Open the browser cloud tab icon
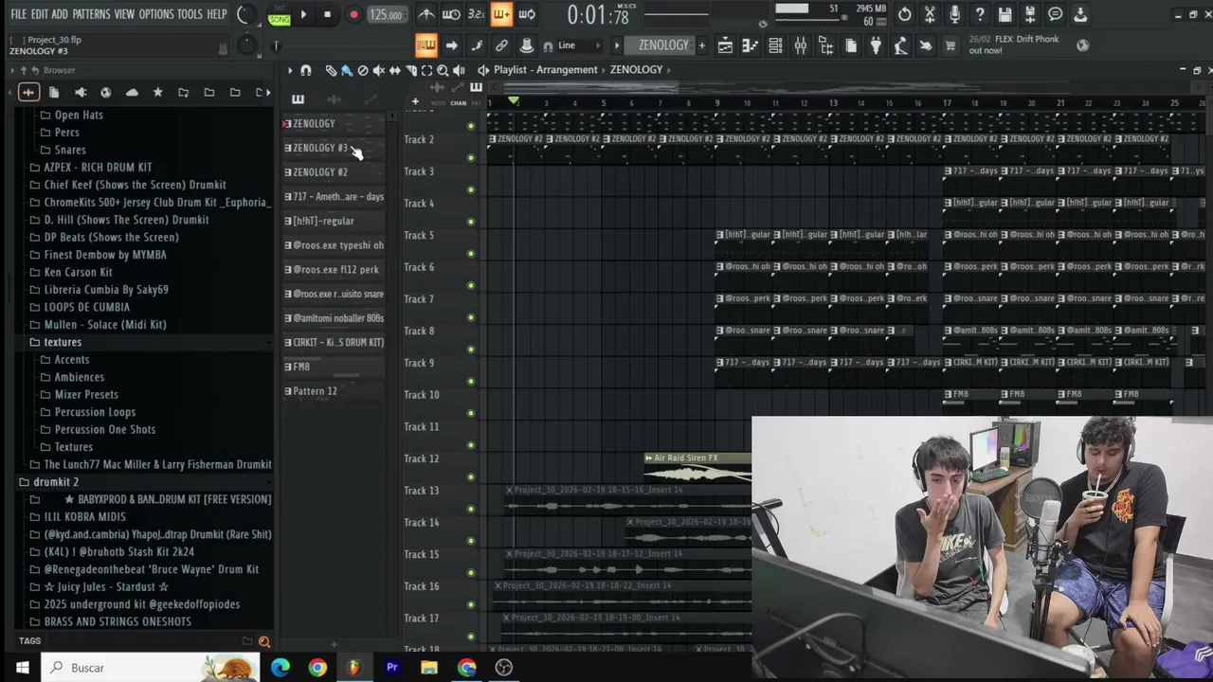Screen dimensions: 1213x682 click(132, 92)
